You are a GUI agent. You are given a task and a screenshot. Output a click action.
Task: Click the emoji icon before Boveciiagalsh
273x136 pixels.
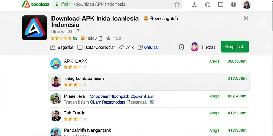pyautogui.click(x=146, y=18)
